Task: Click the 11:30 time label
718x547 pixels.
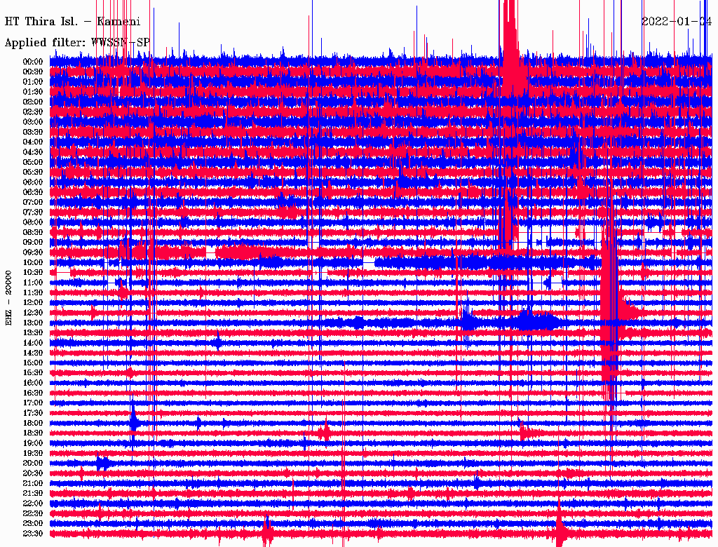Action: pyautogui.click(x=33, y=292)
